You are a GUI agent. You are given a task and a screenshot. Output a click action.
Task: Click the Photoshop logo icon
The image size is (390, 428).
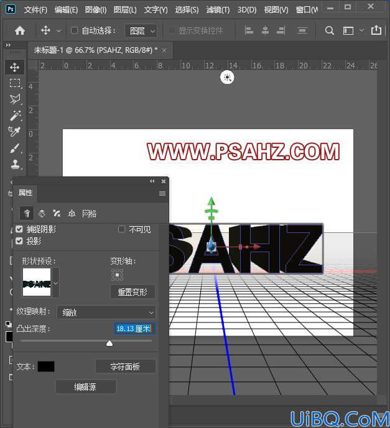tap(11, 9)
